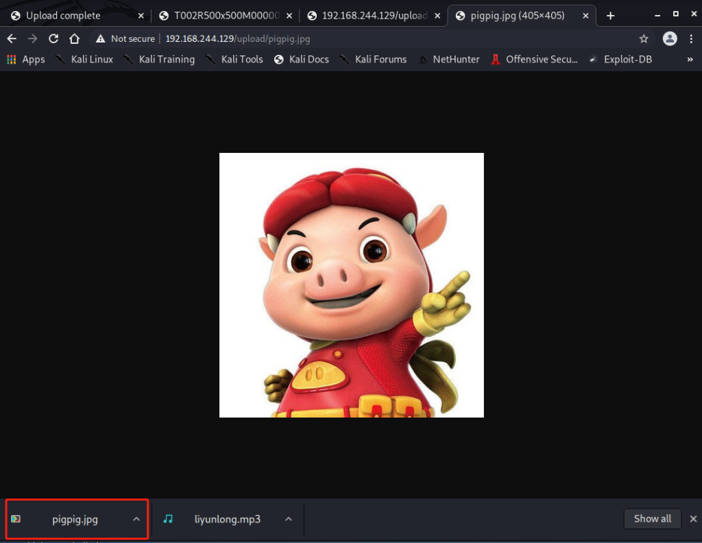Click the pigpig.jpg image file icon

click(16, 519)
